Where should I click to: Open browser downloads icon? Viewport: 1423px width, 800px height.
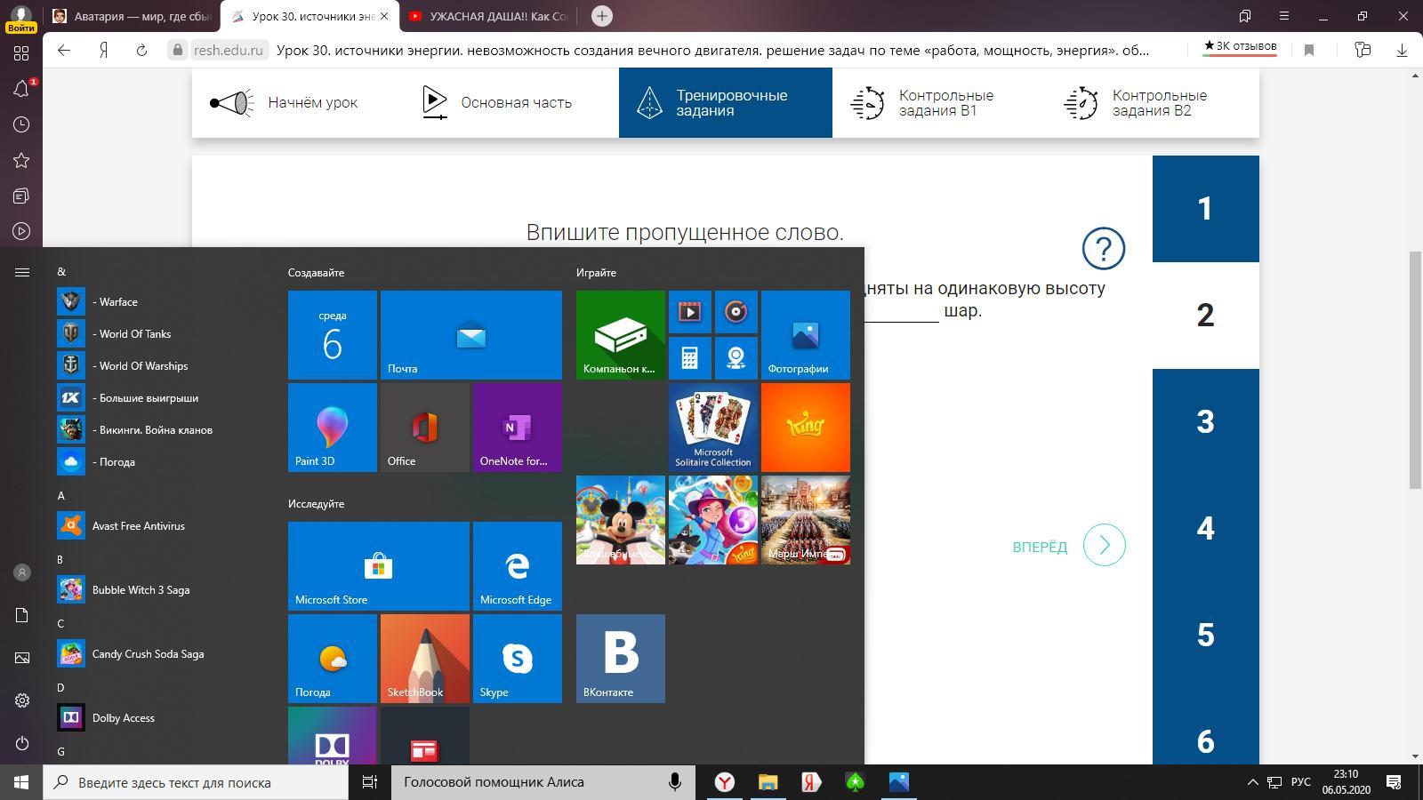(x=1402, y=50)
